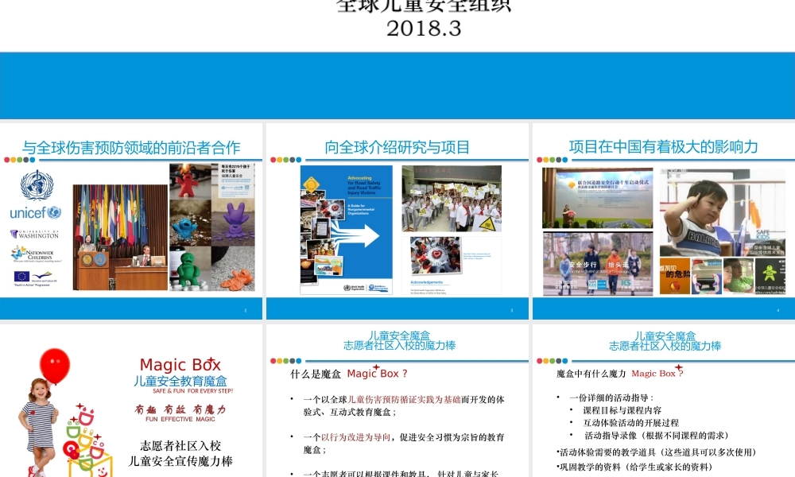Click the 什么是魔盒 Magic Box heading
The width and height of the screenshot is (795, 477).
coord(350,374)
